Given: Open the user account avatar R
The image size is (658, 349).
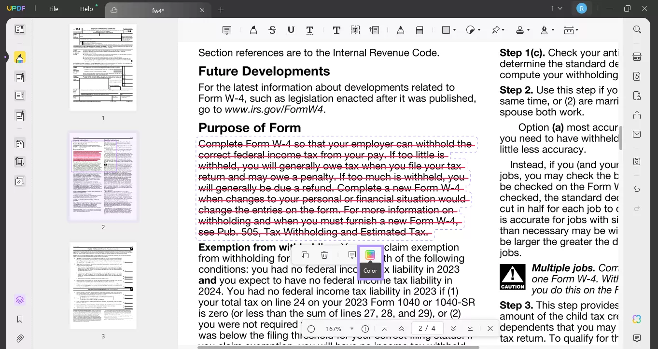Looking at the screenshot, I should click(582, 8).
